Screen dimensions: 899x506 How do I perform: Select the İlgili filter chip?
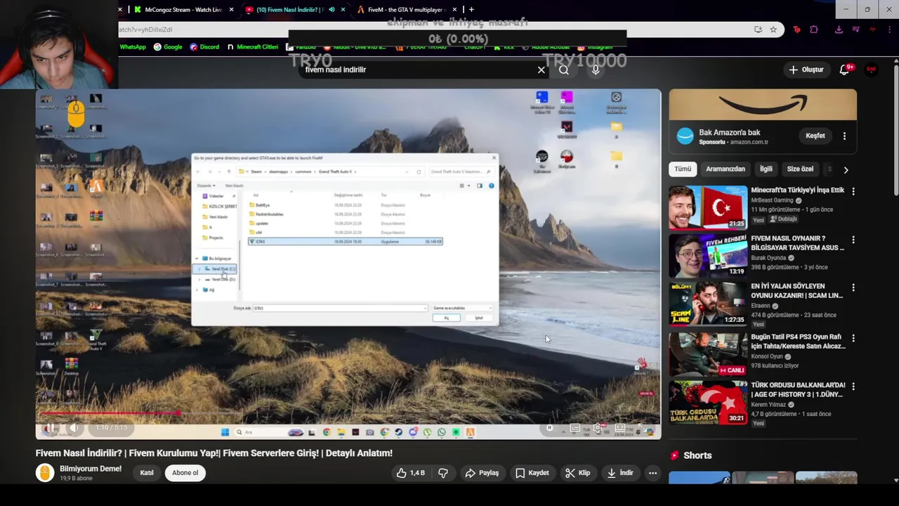pyautogui.click(x=766, y=169)
